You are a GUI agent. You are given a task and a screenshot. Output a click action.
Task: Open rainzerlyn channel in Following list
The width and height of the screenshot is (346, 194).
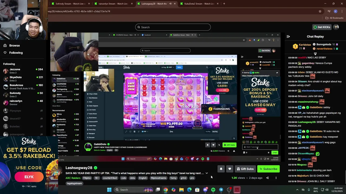click(x=23, y=103)
